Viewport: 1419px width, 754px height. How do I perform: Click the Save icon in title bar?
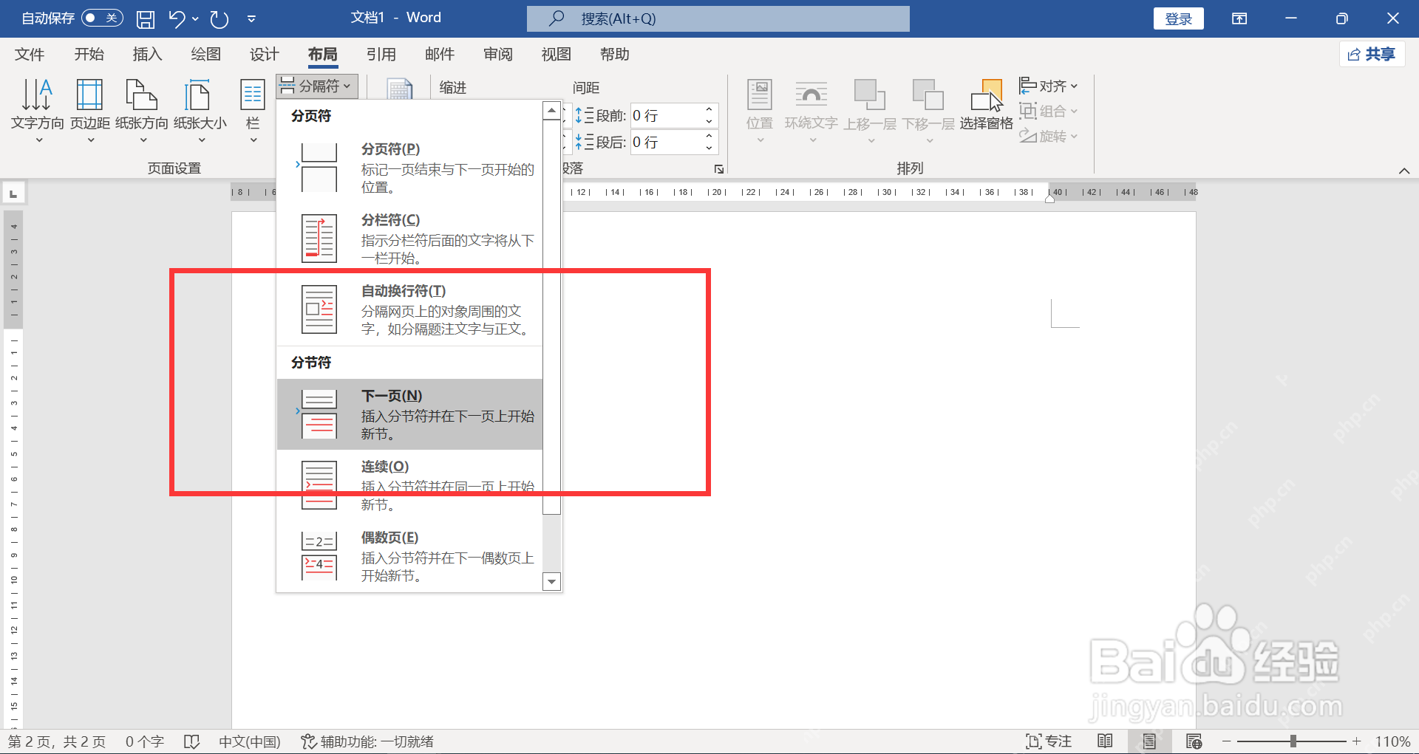point(146,18)
